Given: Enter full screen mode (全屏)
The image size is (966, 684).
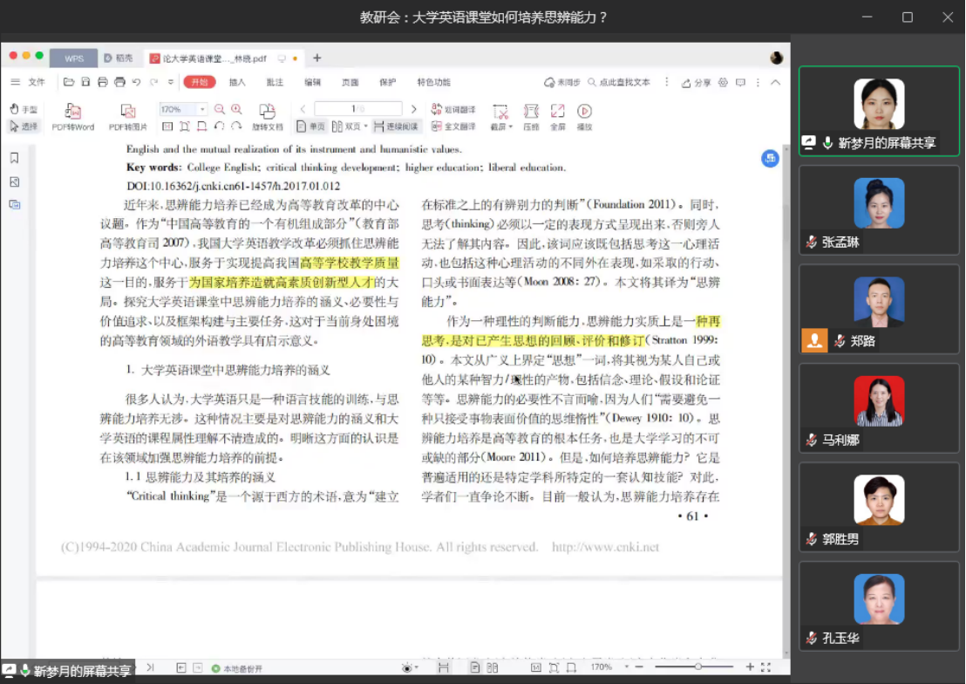Looking at the screenshot, I should [x=558, y=117].
